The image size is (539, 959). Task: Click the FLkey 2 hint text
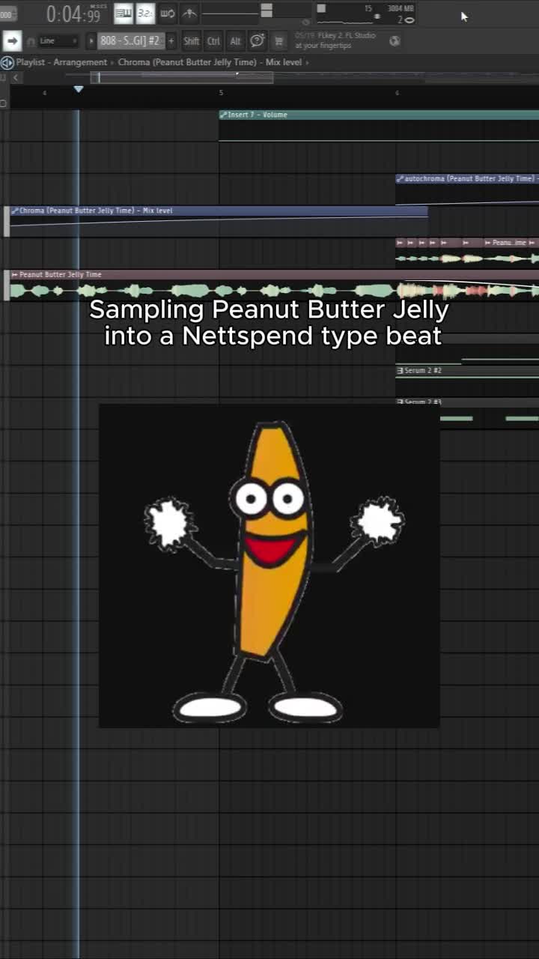pyautogui.click(x=335, y=40)
